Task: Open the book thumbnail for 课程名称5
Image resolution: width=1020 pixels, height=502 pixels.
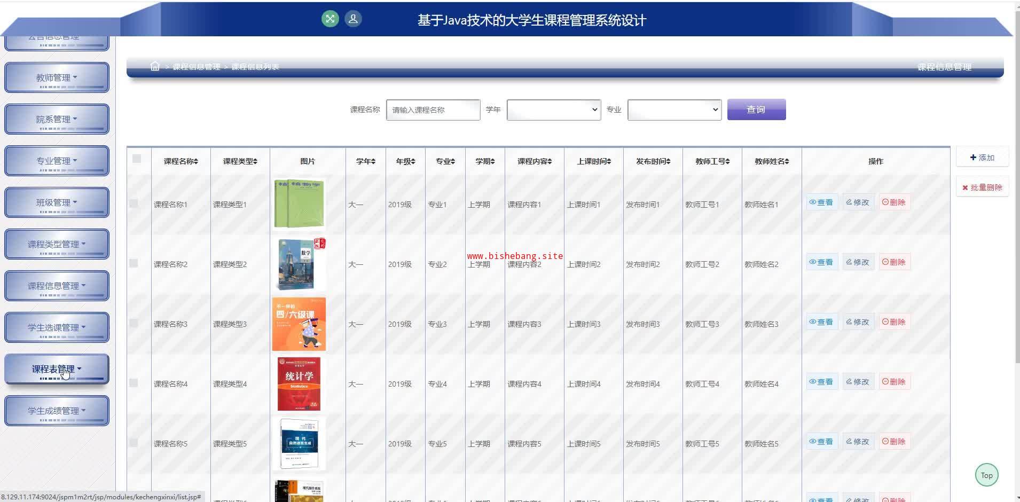Action: click(x=299, y=443)
